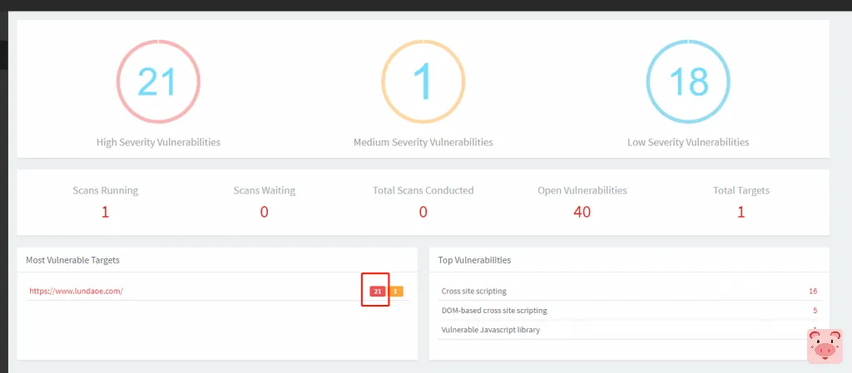Viewport: 852px width, 373px height.
Task: Click the Most Vulnerable Targets panel heading
Action: (73, 260)
